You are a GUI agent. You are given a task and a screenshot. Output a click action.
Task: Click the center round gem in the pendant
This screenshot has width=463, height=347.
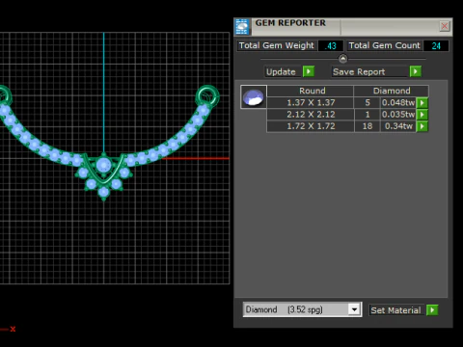tap(104, 165)
